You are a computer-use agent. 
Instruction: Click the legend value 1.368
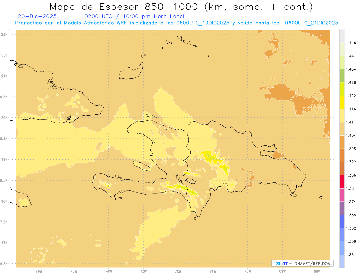pyautogui.click(x=352, y=215)
